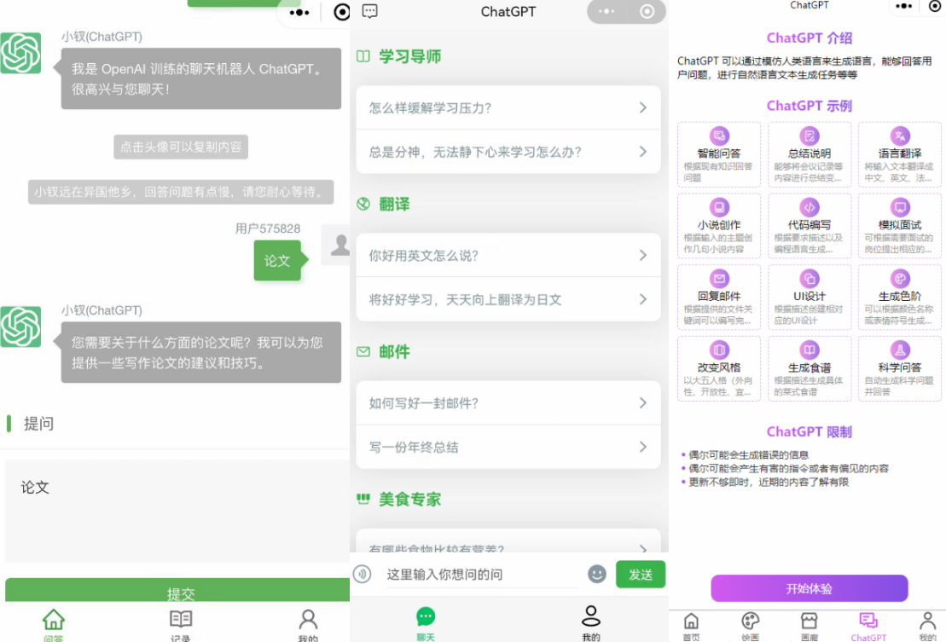Open 写一份年终总结 prompt row

coord(508,448)
